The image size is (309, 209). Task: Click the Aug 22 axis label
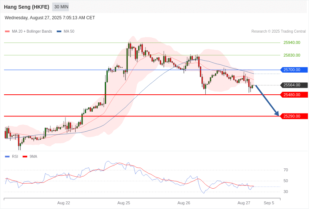coord(64,203)
